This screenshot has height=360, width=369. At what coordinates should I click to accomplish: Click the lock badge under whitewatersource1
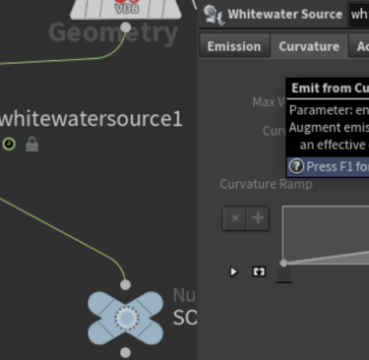32,145
